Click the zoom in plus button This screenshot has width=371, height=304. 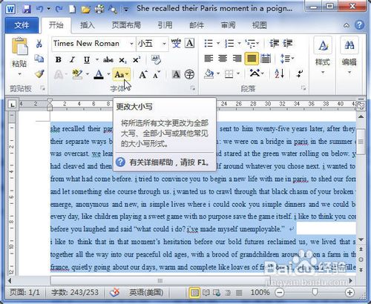349,293
